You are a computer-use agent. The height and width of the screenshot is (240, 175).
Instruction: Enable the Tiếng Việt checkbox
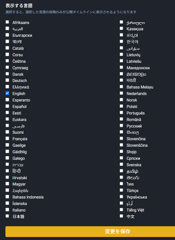pyautogui.click(x=121, y=210)
